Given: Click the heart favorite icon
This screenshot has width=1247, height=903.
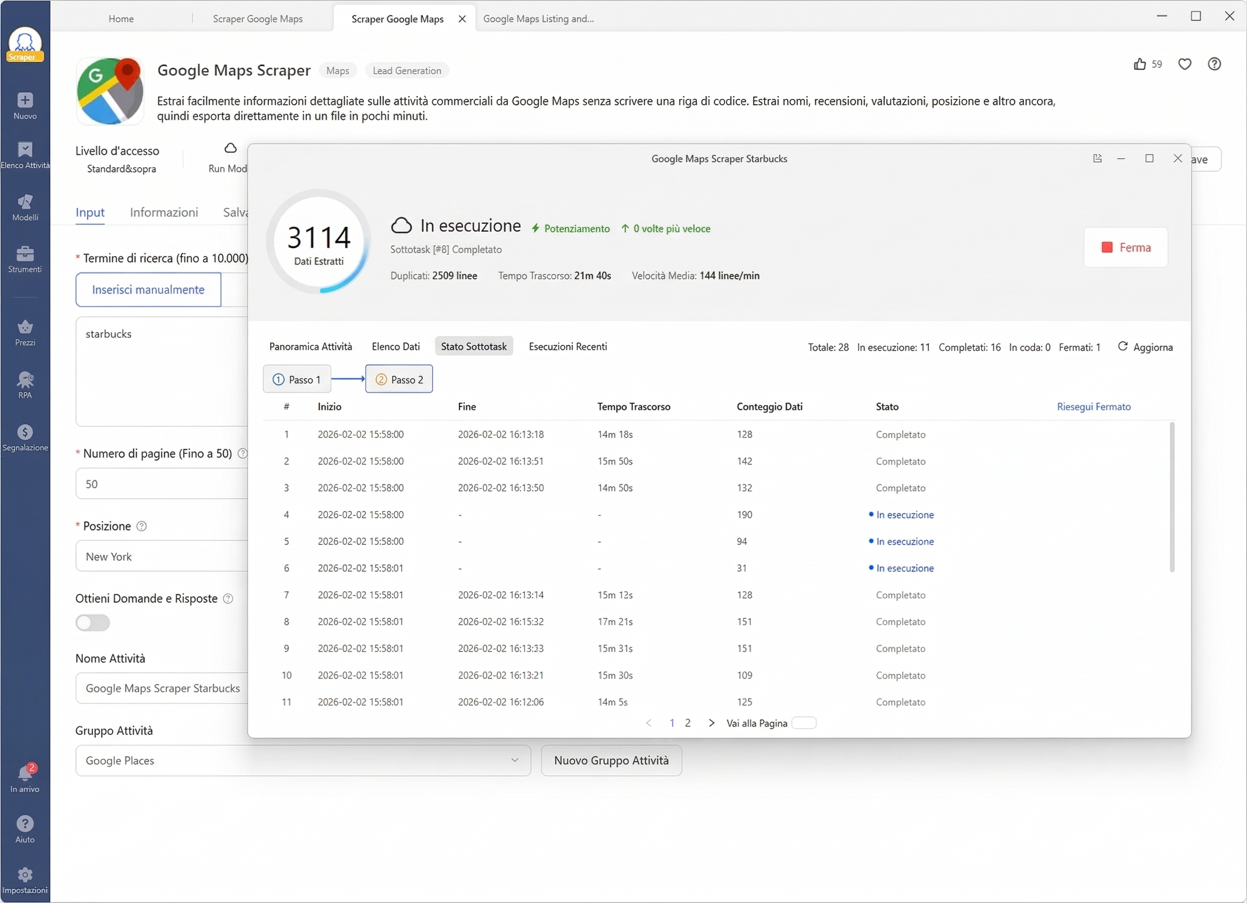Looking at the screenshot, I should 1185,64.
